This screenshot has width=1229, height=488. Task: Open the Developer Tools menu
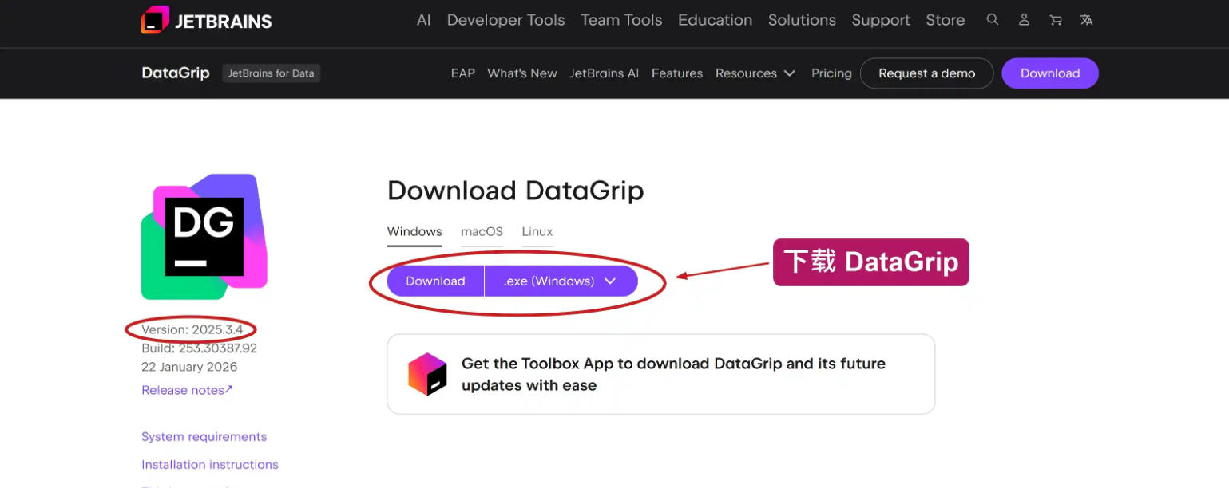tap(505, 20)
